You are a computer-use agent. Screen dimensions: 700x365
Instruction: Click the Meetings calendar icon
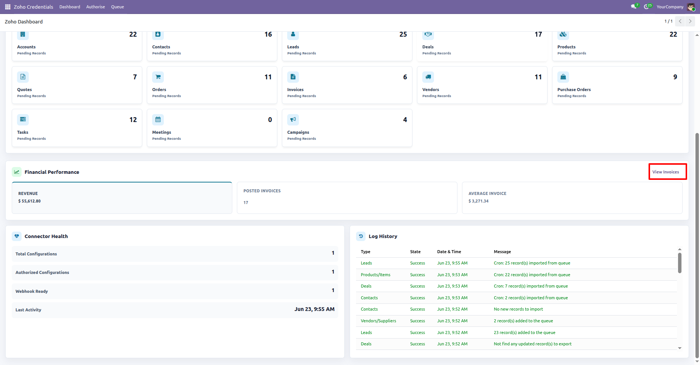158,120
